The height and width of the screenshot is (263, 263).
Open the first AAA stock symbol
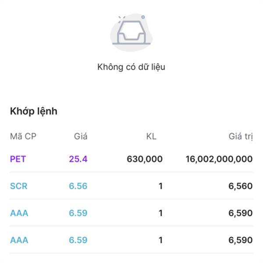tap(19, 213)
